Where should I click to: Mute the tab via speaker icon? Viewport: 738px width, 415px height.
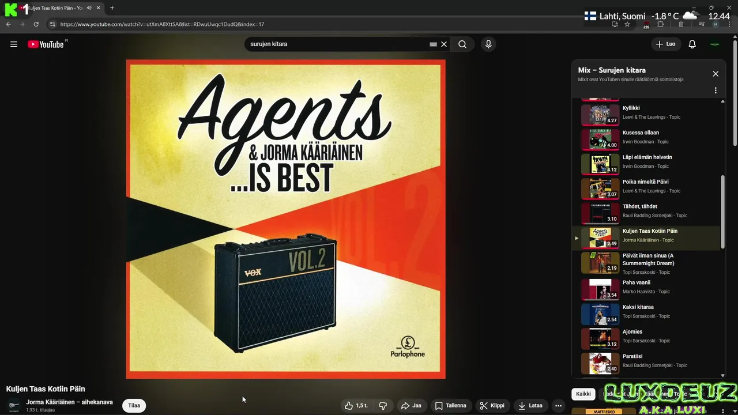pos(89,7)
